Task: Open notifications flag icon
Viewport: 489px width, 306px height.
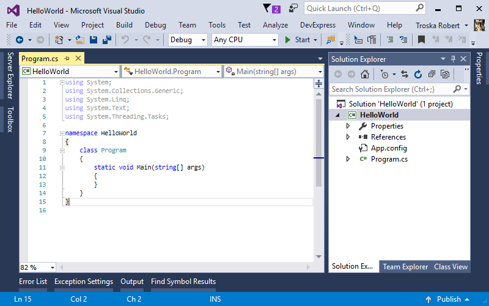Action: point(267,9)
